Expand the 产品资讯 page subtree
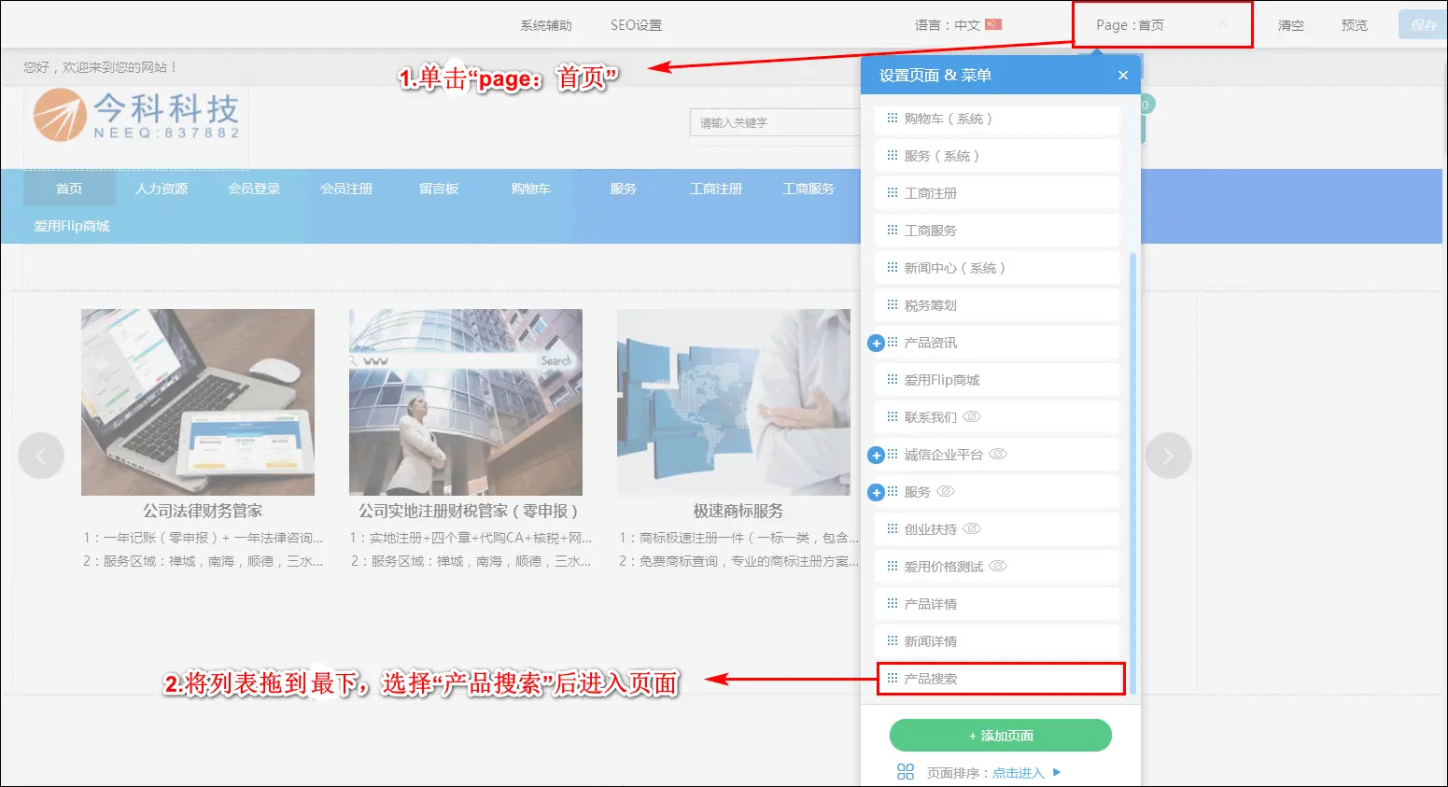1448x787 pixels. (876, 343)
